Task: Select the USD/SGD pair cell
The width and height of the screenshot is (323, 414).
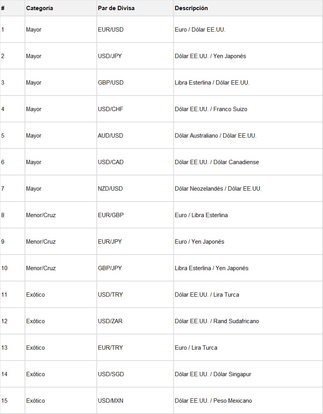Action: click(111, 374)
